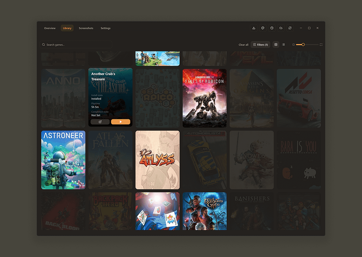Maximize the game library window
Viewport: 362px width, 257px height.
[309, 28]
